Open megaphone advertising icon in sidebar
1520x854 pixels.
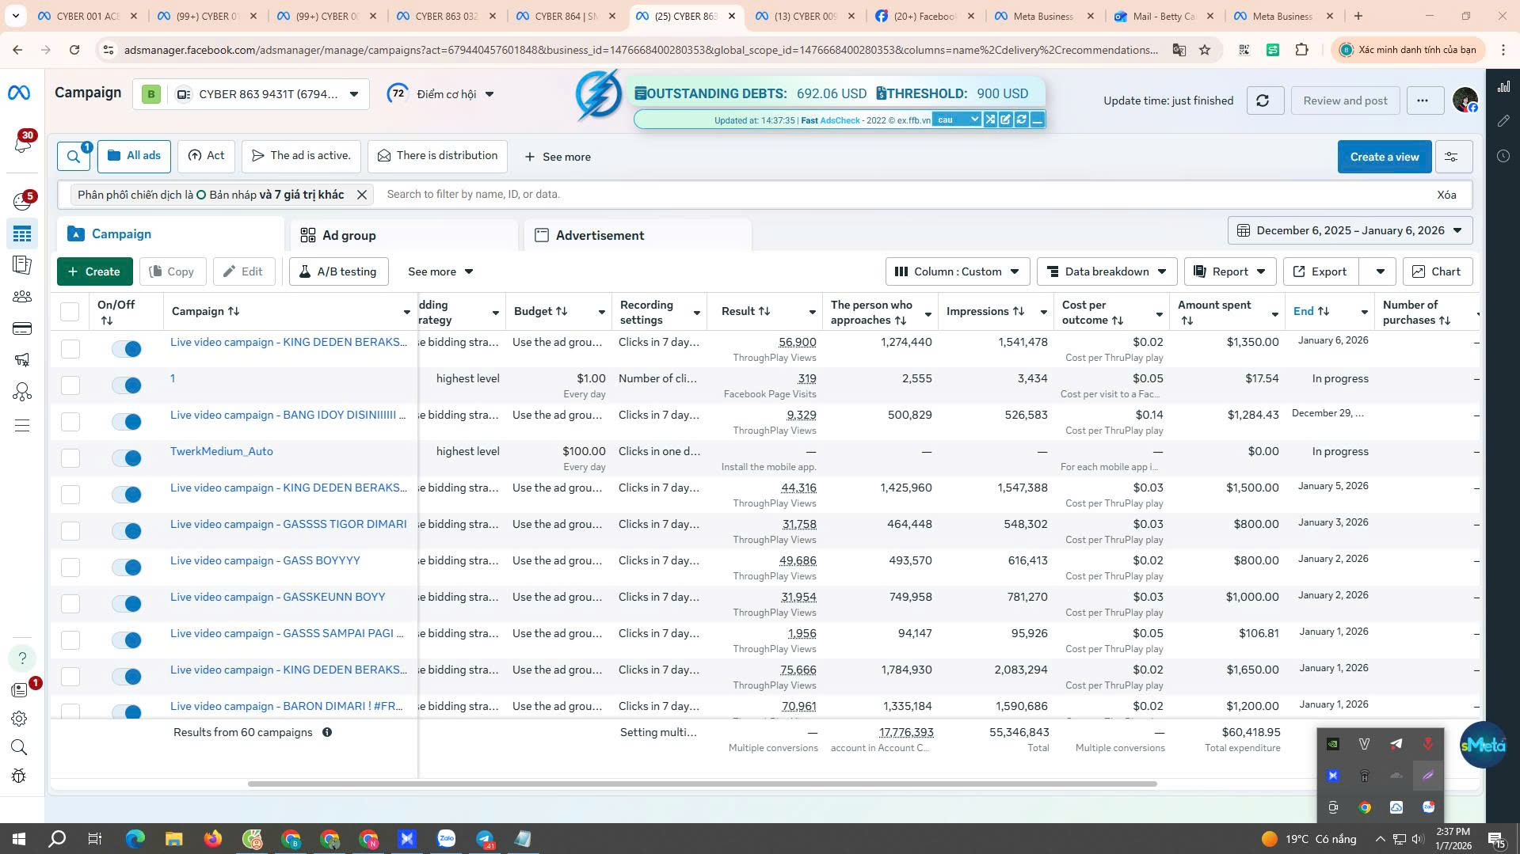(x=22, y=360)
